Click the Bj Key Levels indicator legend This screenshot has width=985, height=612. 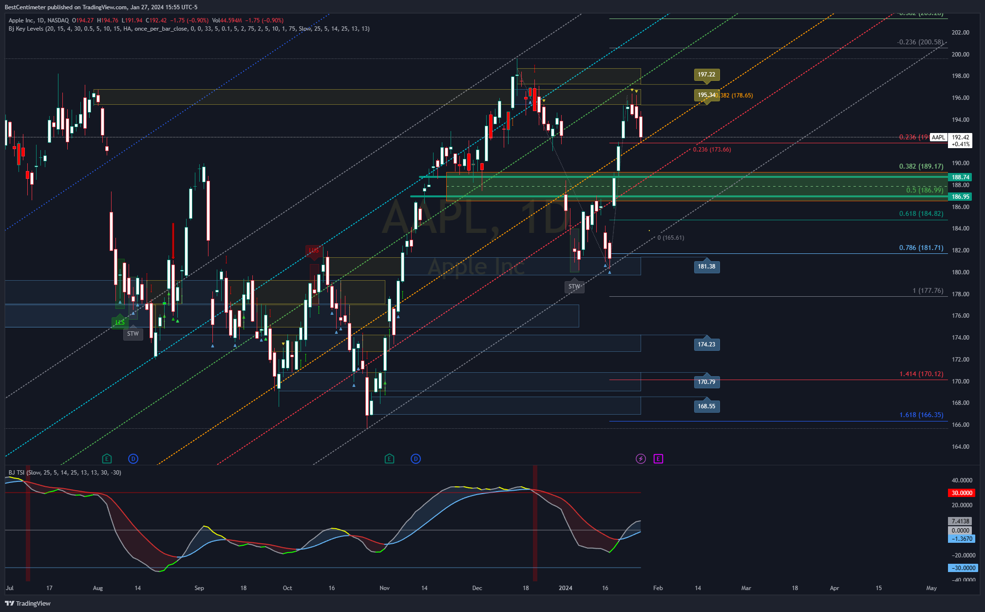click(x=189, y=29)
